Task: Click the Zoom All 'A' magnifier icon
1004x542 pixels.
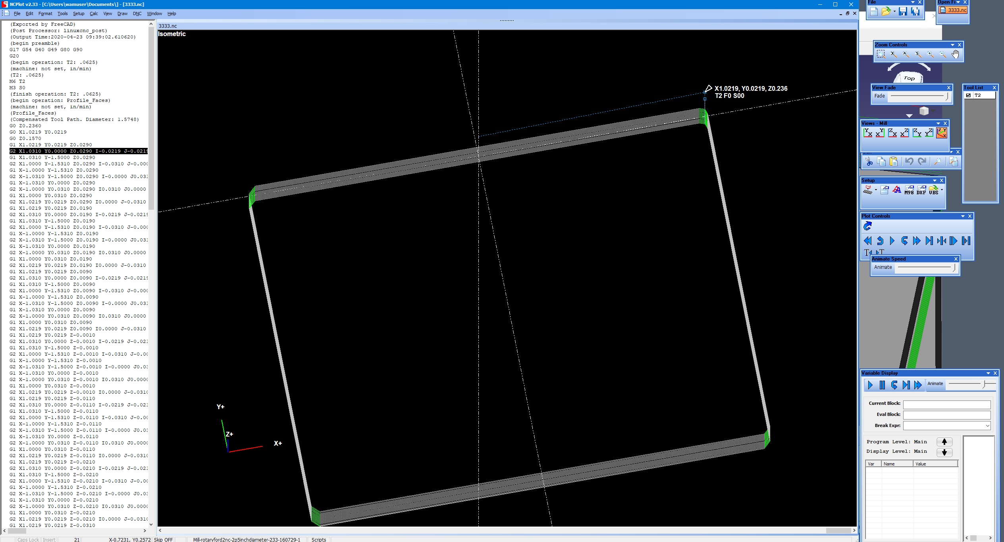Action: point(906,54)
